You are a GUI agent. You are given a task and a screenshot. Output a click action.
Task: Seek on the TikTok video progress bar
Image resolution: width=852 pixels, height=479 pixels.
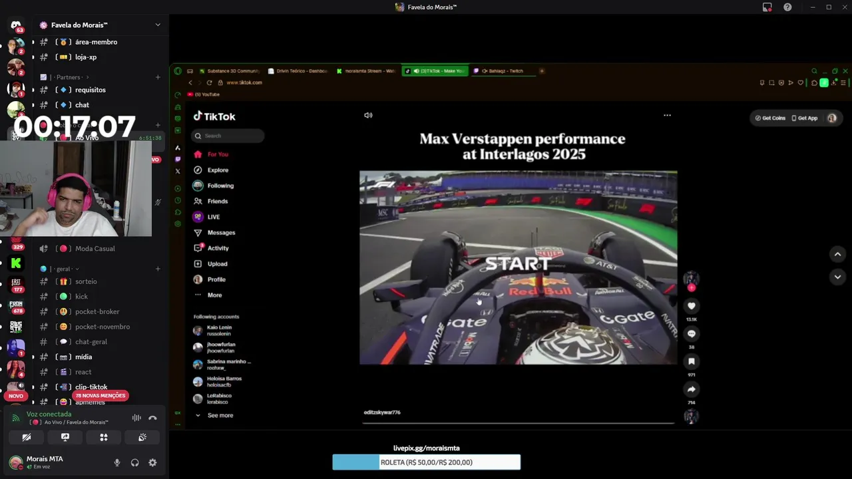pos(519,422)
